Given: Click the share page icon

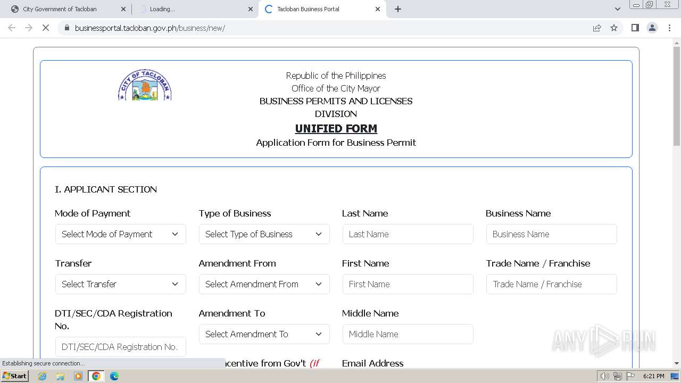Looking at the screenshot, I should click(597, 28).
